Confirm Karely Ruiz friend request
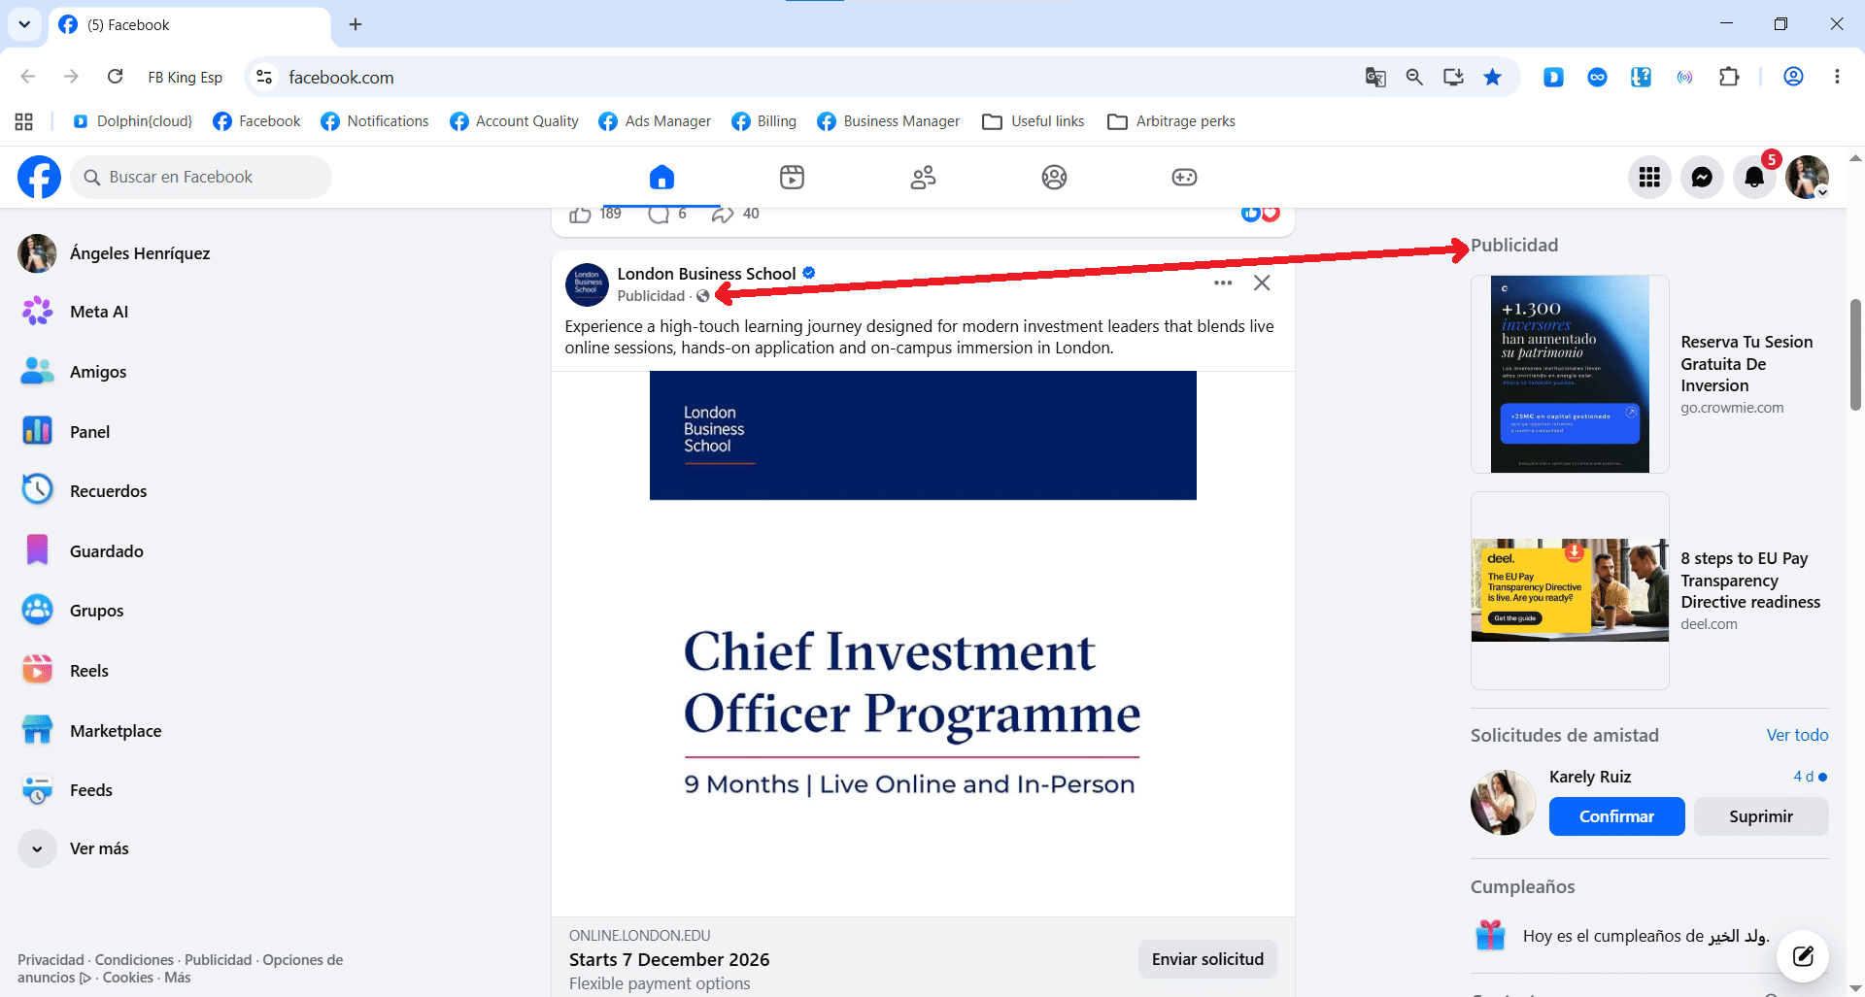1865x997 pixels. pos(1616,816)
